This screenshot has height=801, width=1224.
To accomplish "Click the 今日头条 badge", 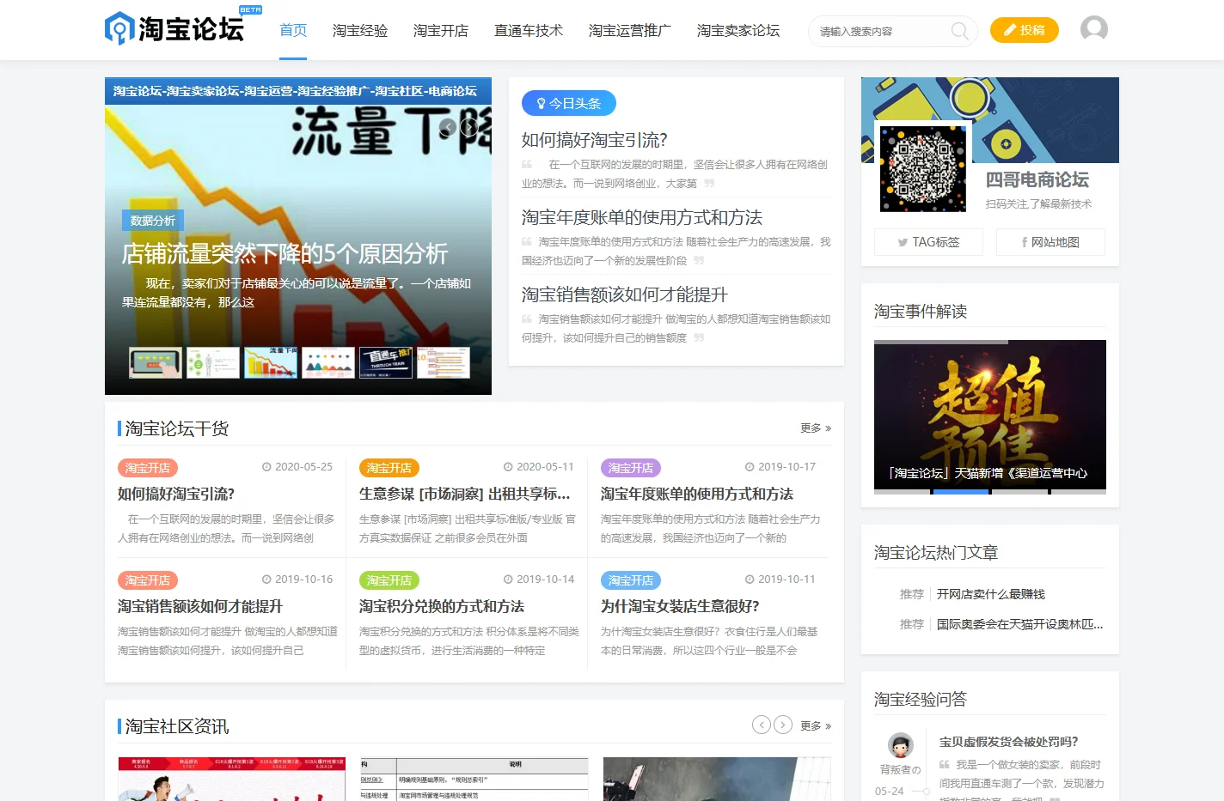I will [569, 103].
